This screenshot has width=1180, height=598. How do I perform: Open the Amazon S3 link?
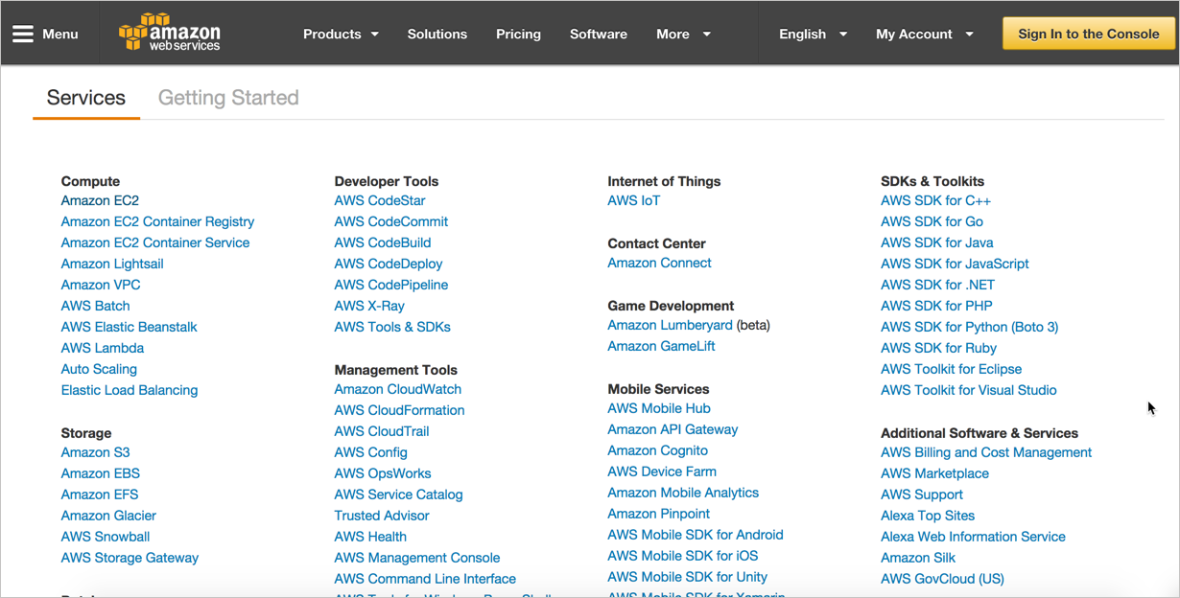(x=95, y=452)
